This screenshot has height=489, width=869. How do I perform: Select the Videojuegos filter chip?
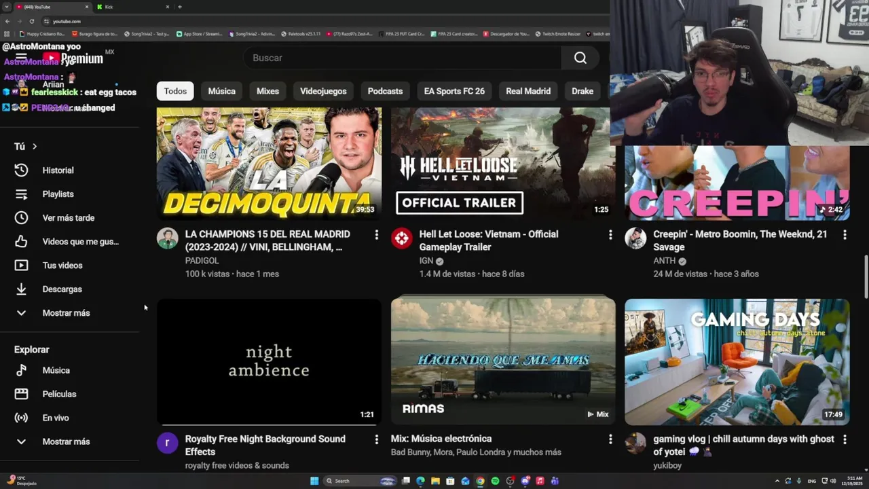click(x=323, y=91)
